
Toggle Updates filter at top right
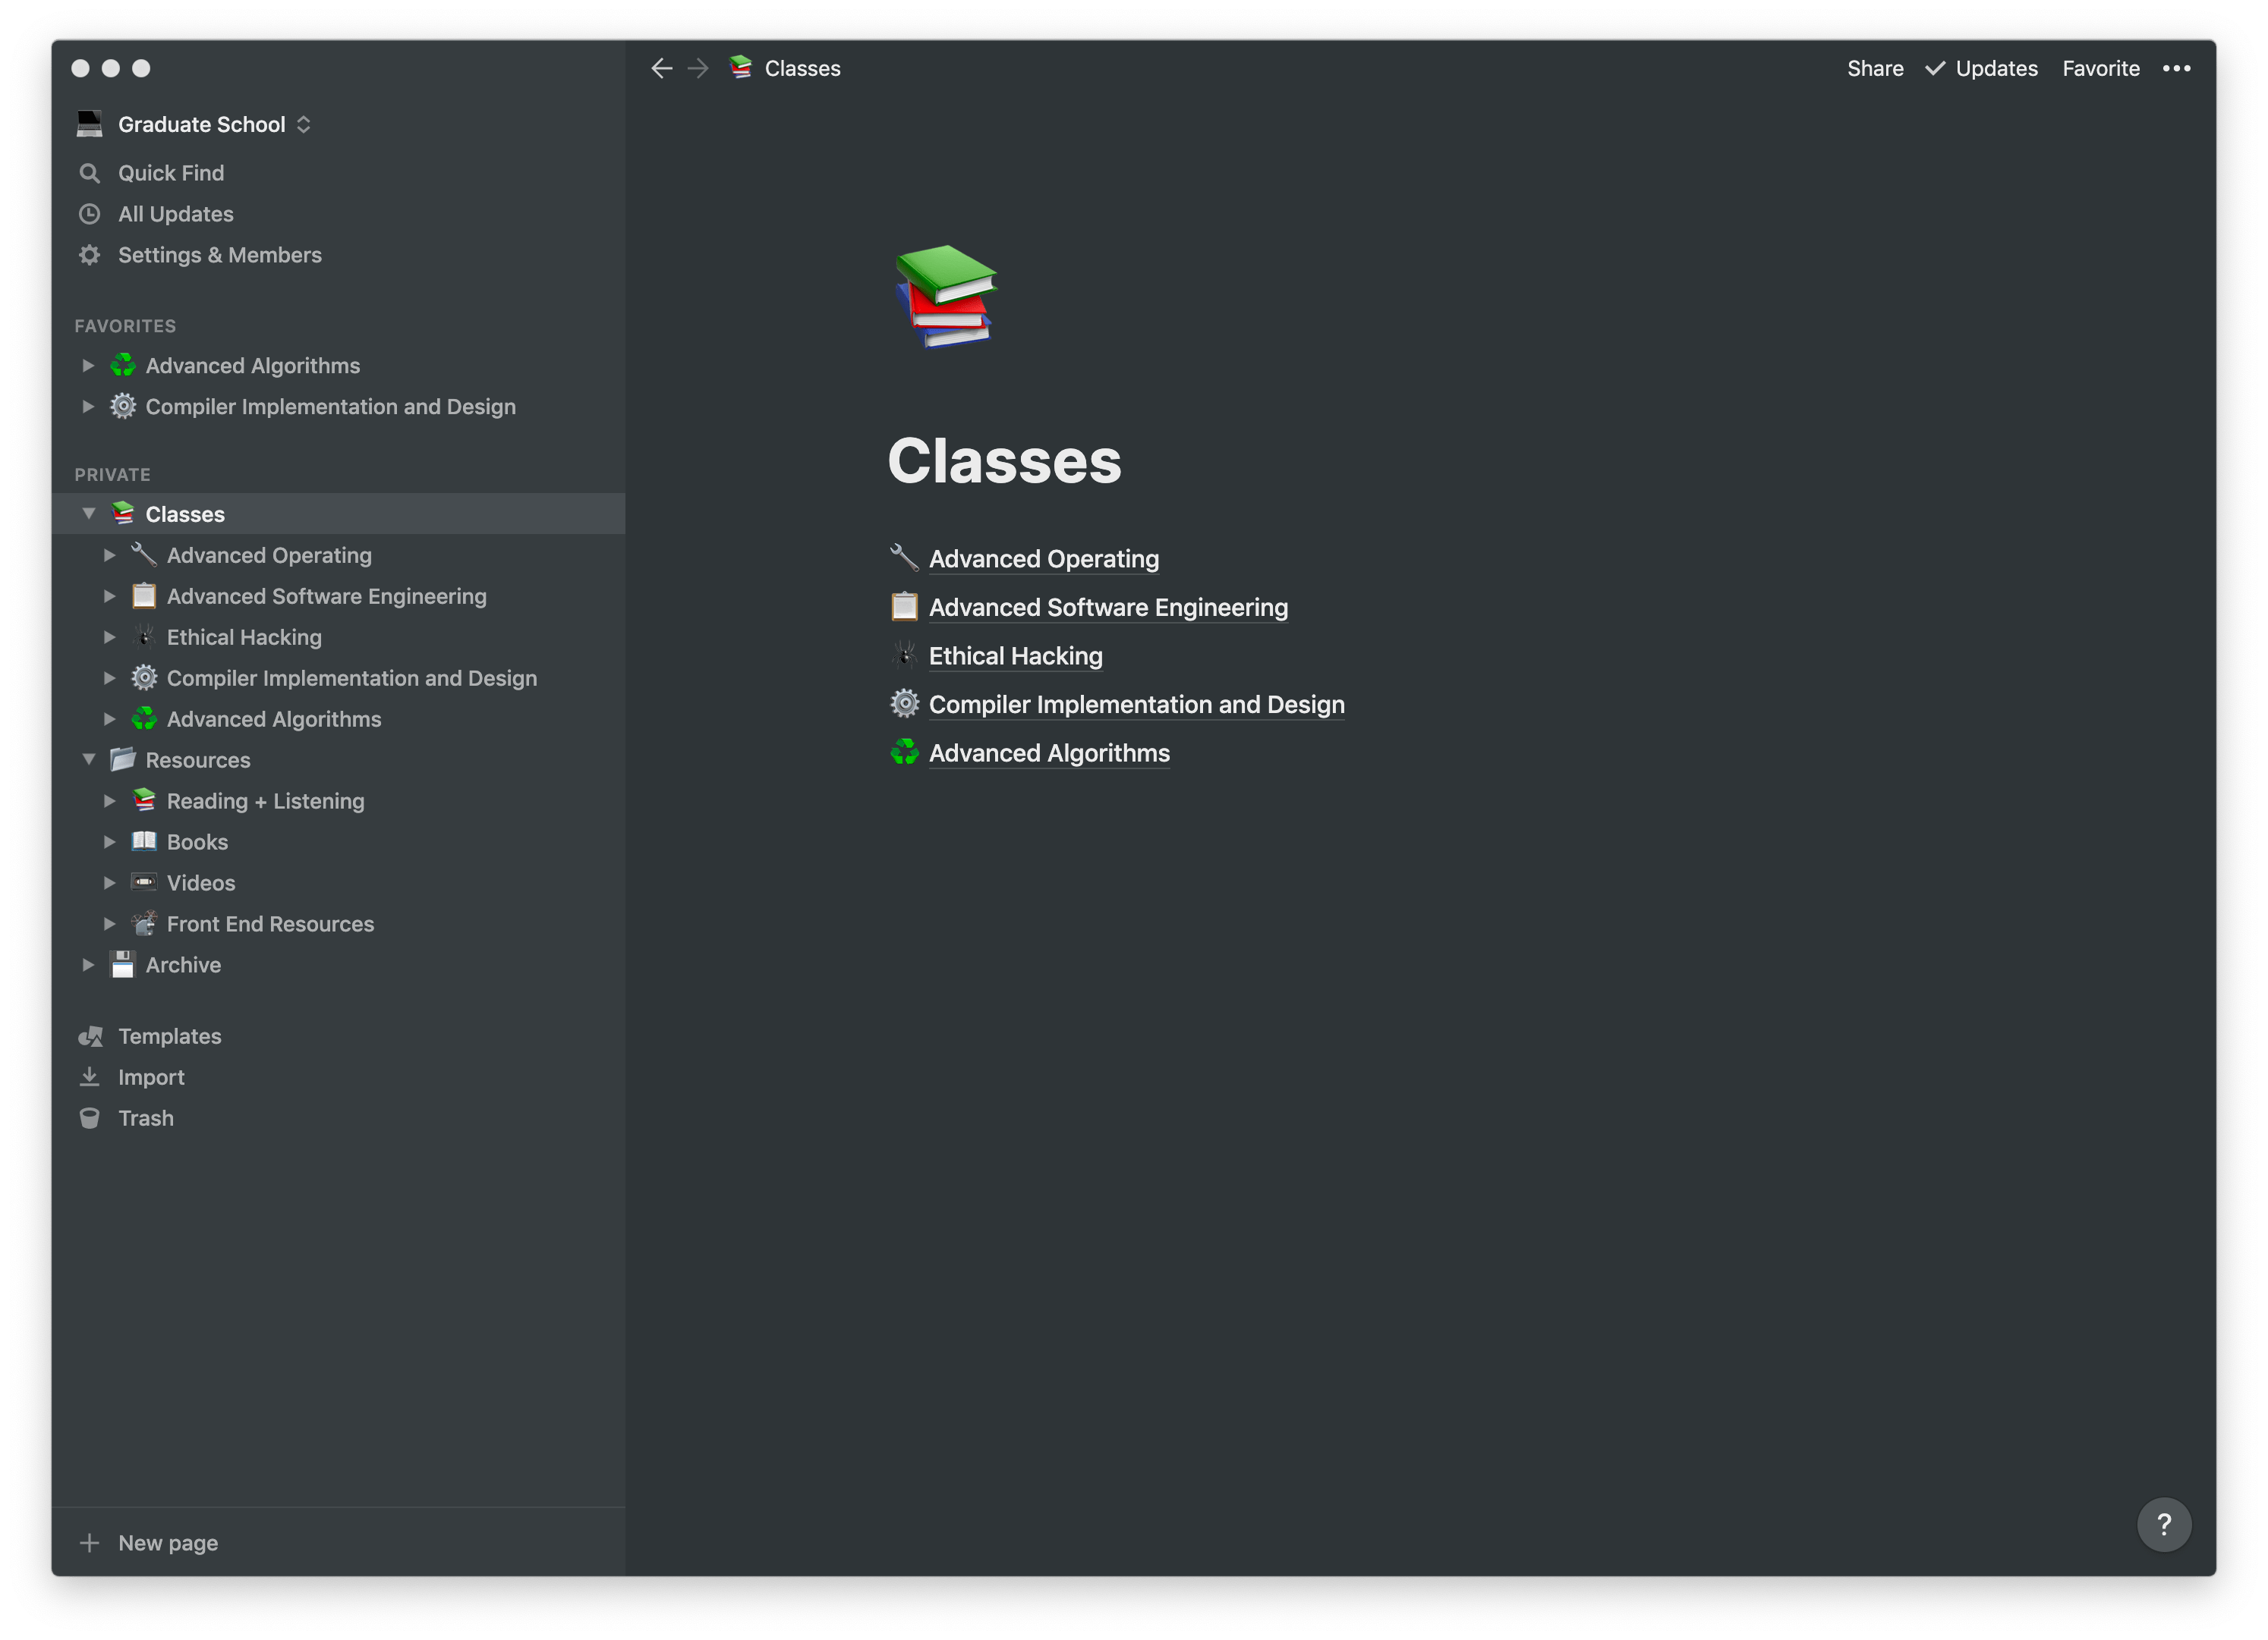coord(1981,67)
